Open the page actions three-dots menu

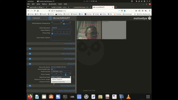pyautogui.click(x=119, y=11)
